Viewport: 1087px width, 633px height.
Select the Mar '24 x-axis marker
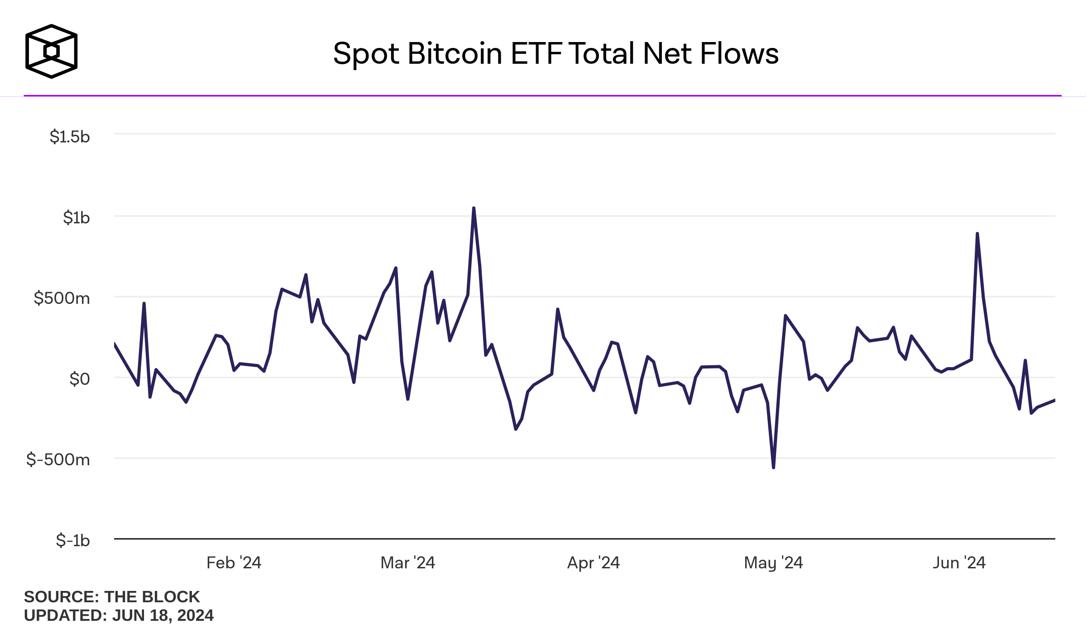[x=407, y=563]
